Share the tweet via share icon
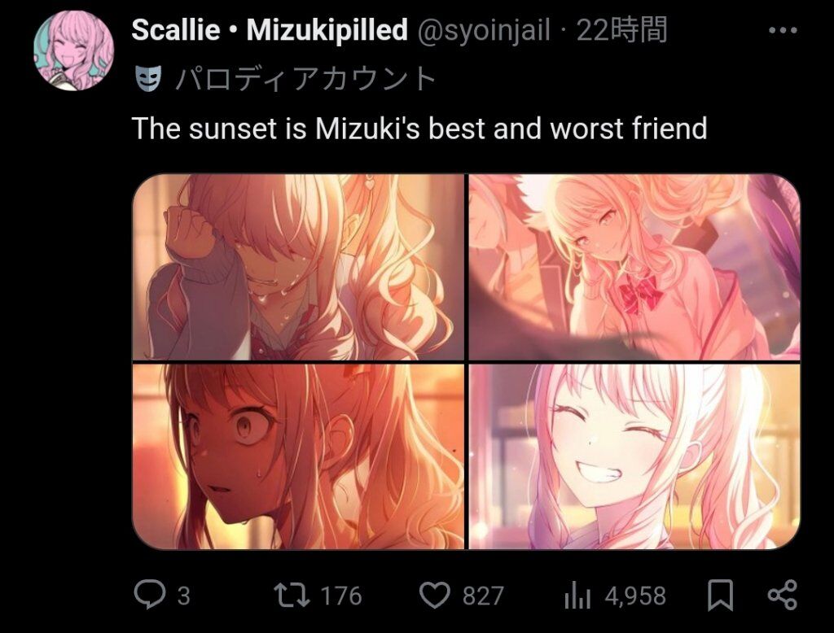This screenshot has width=834, height=633. click(x=783, y=595)
